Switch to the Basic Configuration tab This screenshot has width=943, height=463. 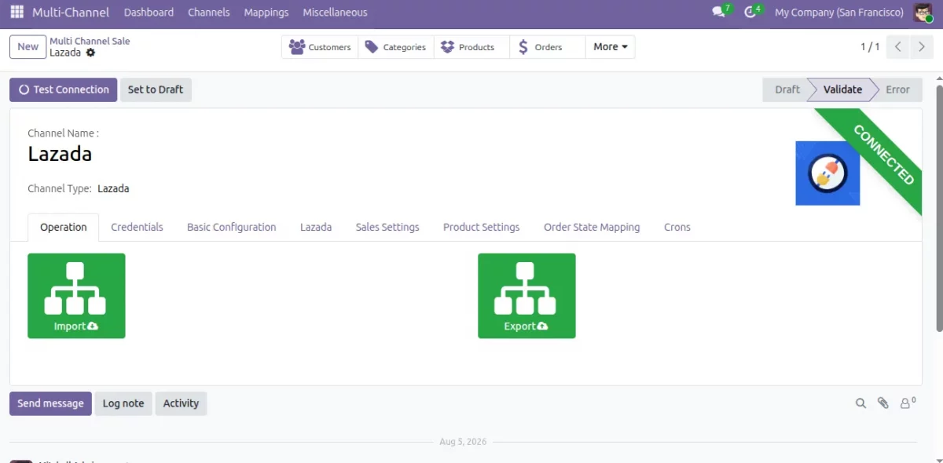tap(232, 227)
